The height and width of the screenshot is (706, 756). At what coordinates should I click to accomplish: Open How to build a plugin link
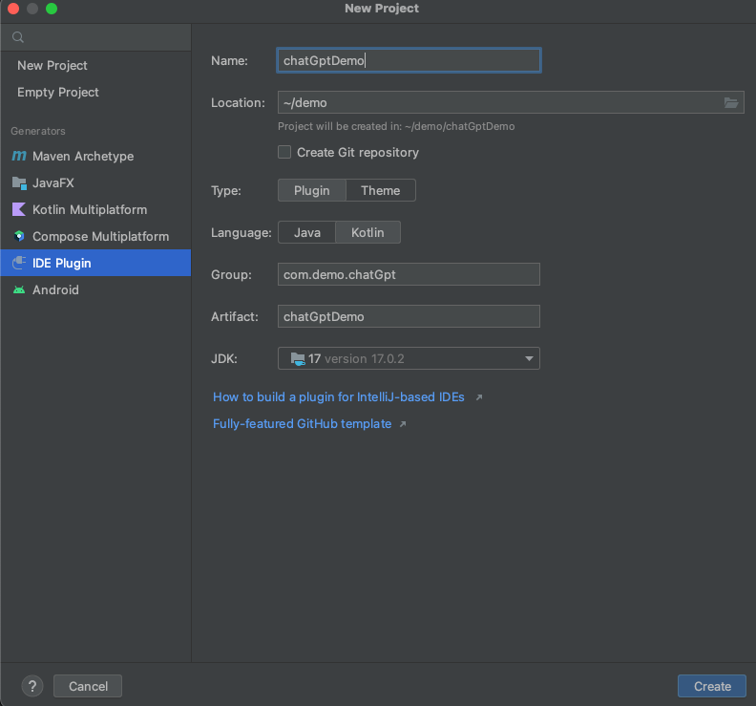339,396
